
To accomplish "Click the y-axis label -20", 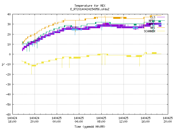I will coord(8,74).
